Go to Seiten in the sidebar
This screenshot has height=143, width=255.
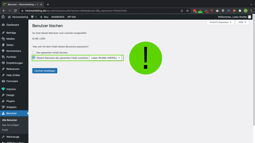pos(14,45)
